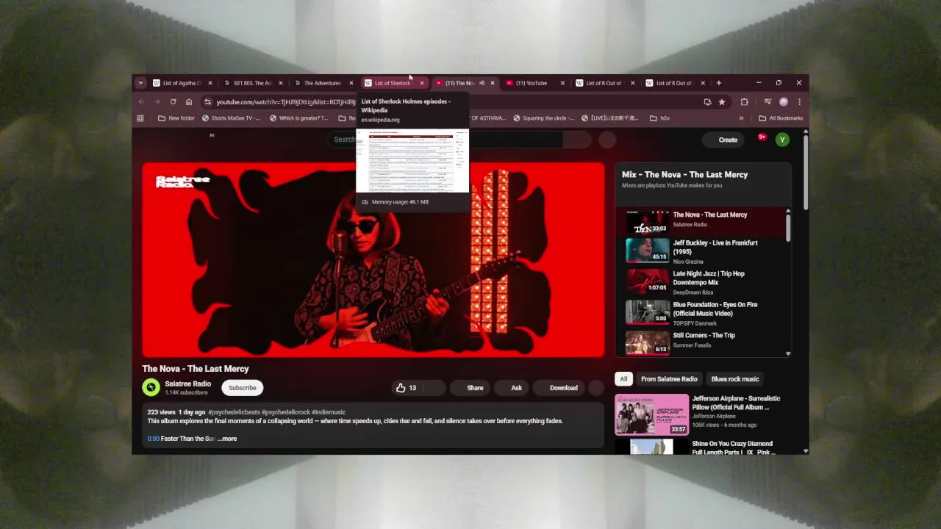Click the youtube.com address bar URL
941x529 pixels.
[285, 102]
